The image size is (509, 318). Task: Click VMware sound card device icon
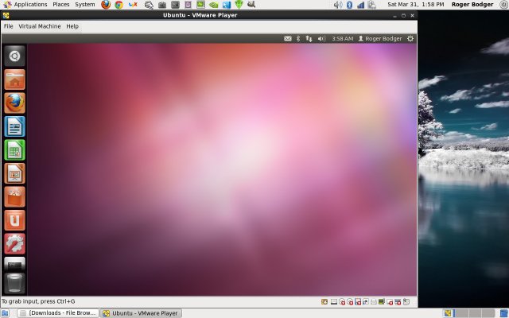(x=382, y=302)
